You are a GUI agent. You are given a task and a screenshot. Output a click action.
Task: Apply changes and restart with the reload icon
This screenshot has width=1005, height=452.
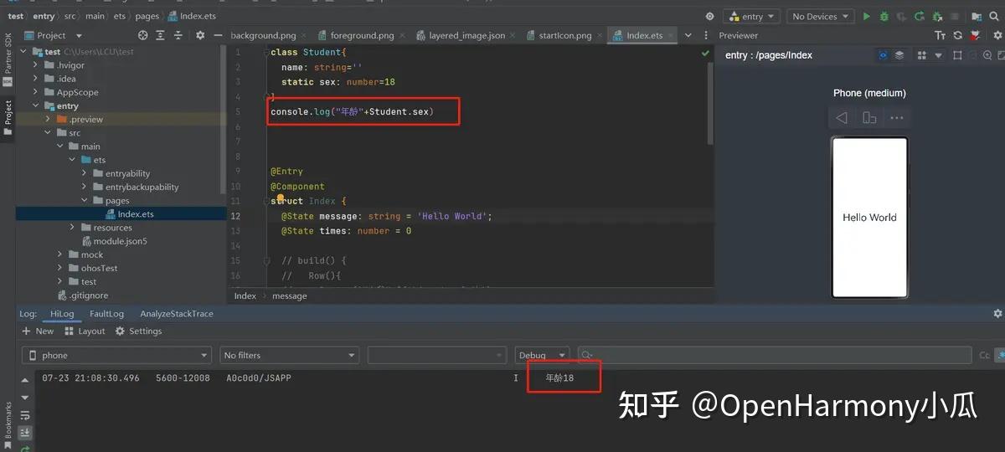(x=920, y=16)
